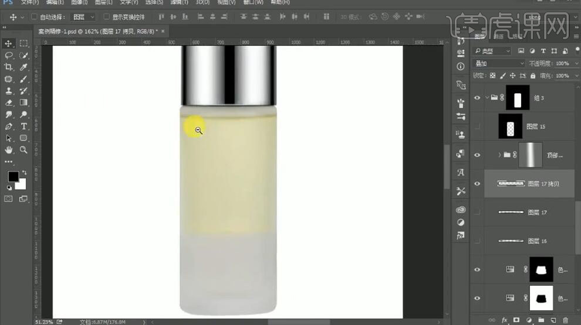Open the layer filter 类型 dropdown

tap(492, 51)
